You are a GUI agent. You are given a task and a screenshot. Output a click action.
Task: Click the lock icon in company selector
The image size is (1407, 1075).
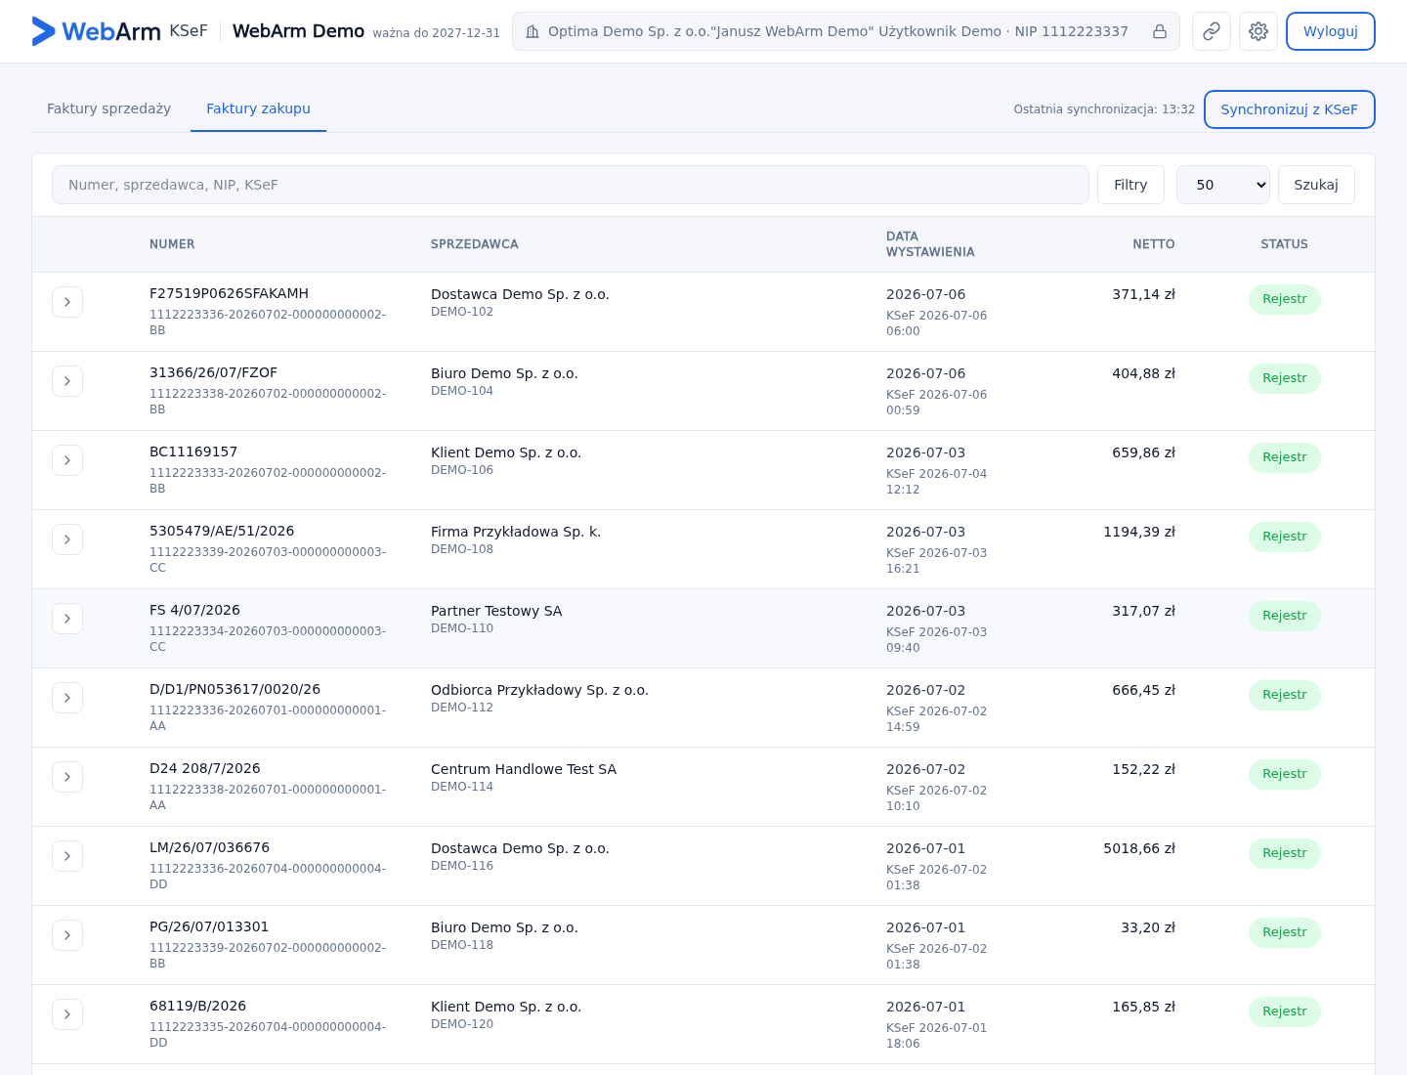(1160, 31)
